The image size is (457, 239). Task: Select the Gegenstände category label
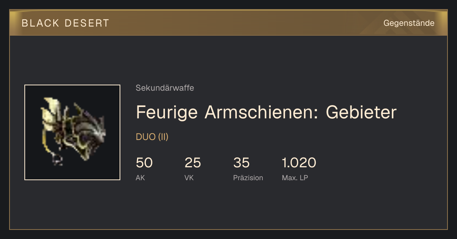409,23
